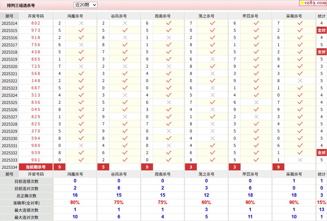
Task: Click the red checkmark for 采薇杀号 in row 2025314
Action: point(300,23)
